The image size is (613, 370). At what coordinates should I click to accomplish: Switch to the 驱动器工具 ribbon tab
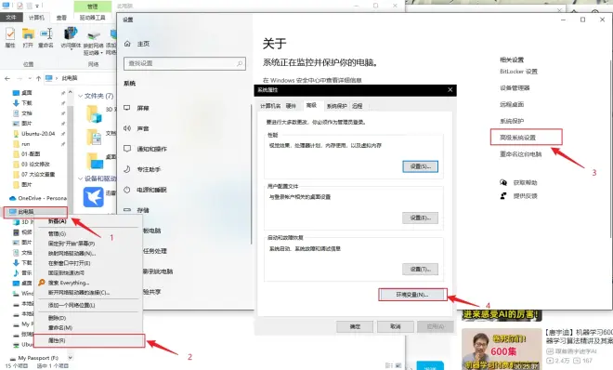[92, 18]
